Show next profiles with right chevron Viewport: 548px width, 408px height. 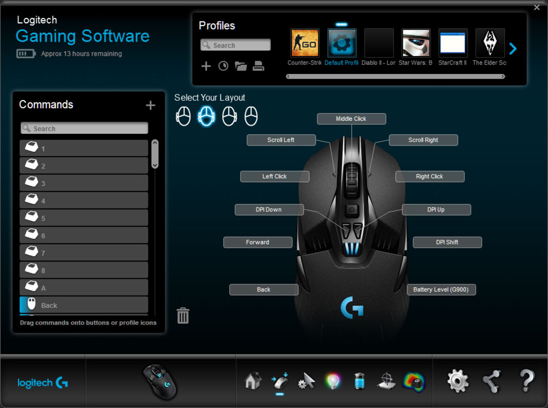coord(513,49)
